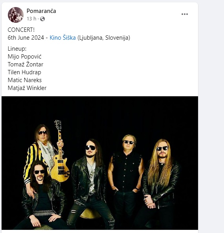
Task: Click the name Matic Nareks in lineup
Action: [25, 80]
